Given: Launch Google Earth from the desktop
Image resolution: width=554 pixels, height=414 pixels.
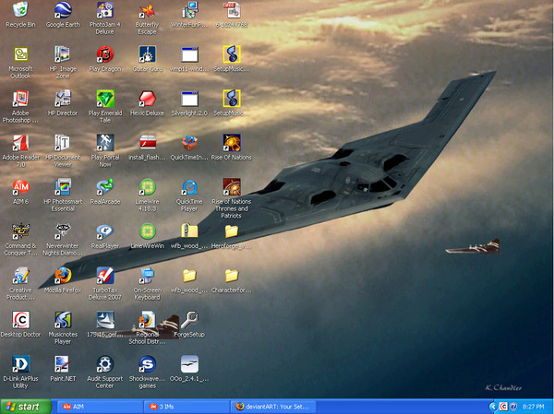Looking at the screenshot, I should click(63, 10).
